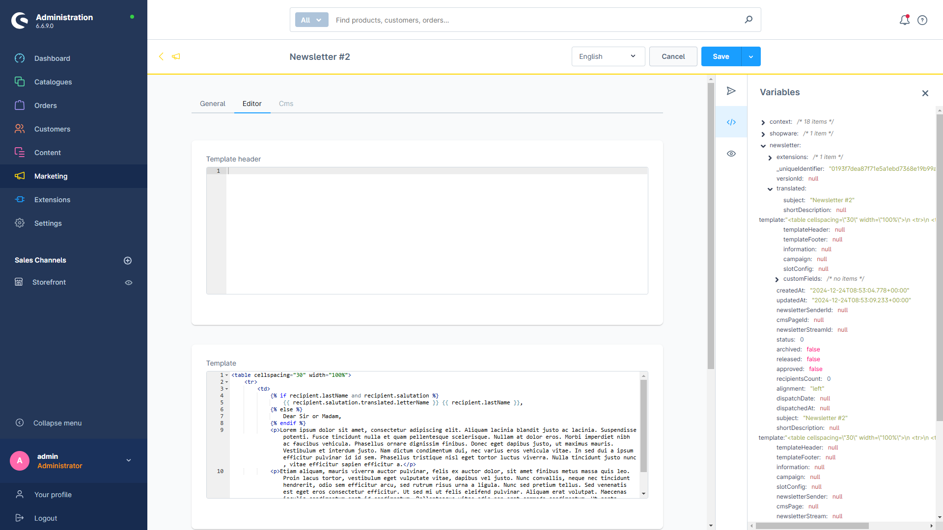The height and width of the screenshot is (530, 943).
Task: Expand the shopware variable node
Action: tap(763, 134)
